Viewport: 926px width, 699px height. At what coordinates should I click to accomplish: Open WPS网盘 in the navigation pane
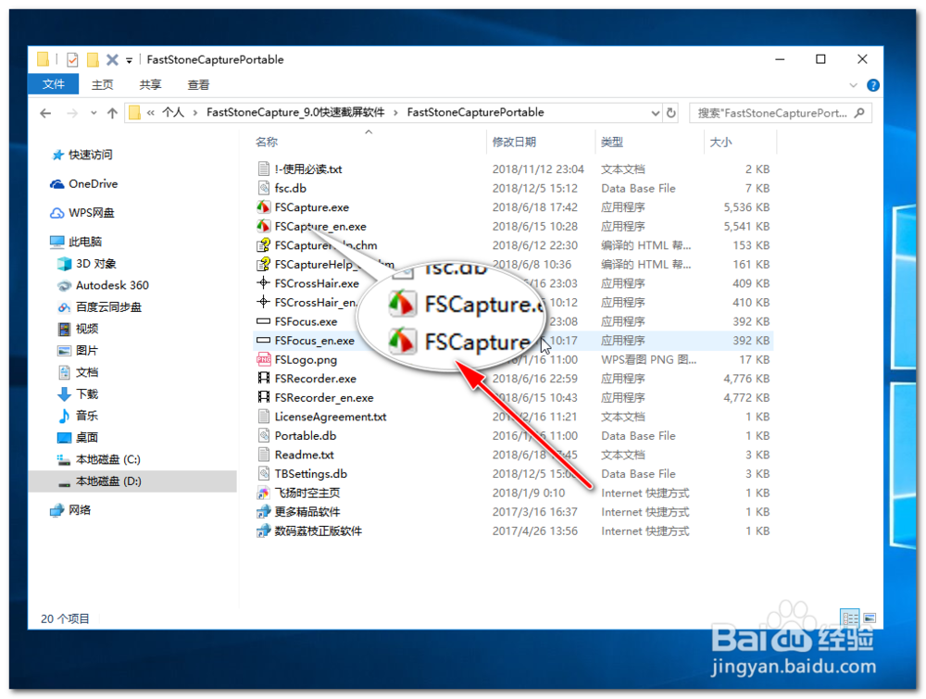click(82, 213)
